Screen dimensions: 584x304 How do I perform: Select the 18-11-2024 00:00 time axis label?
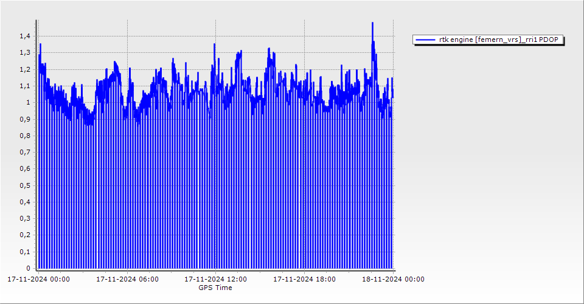coord(393,280)
